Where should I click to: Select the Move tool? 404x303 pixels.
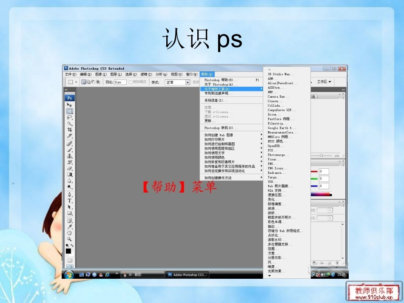click(70, 105)
